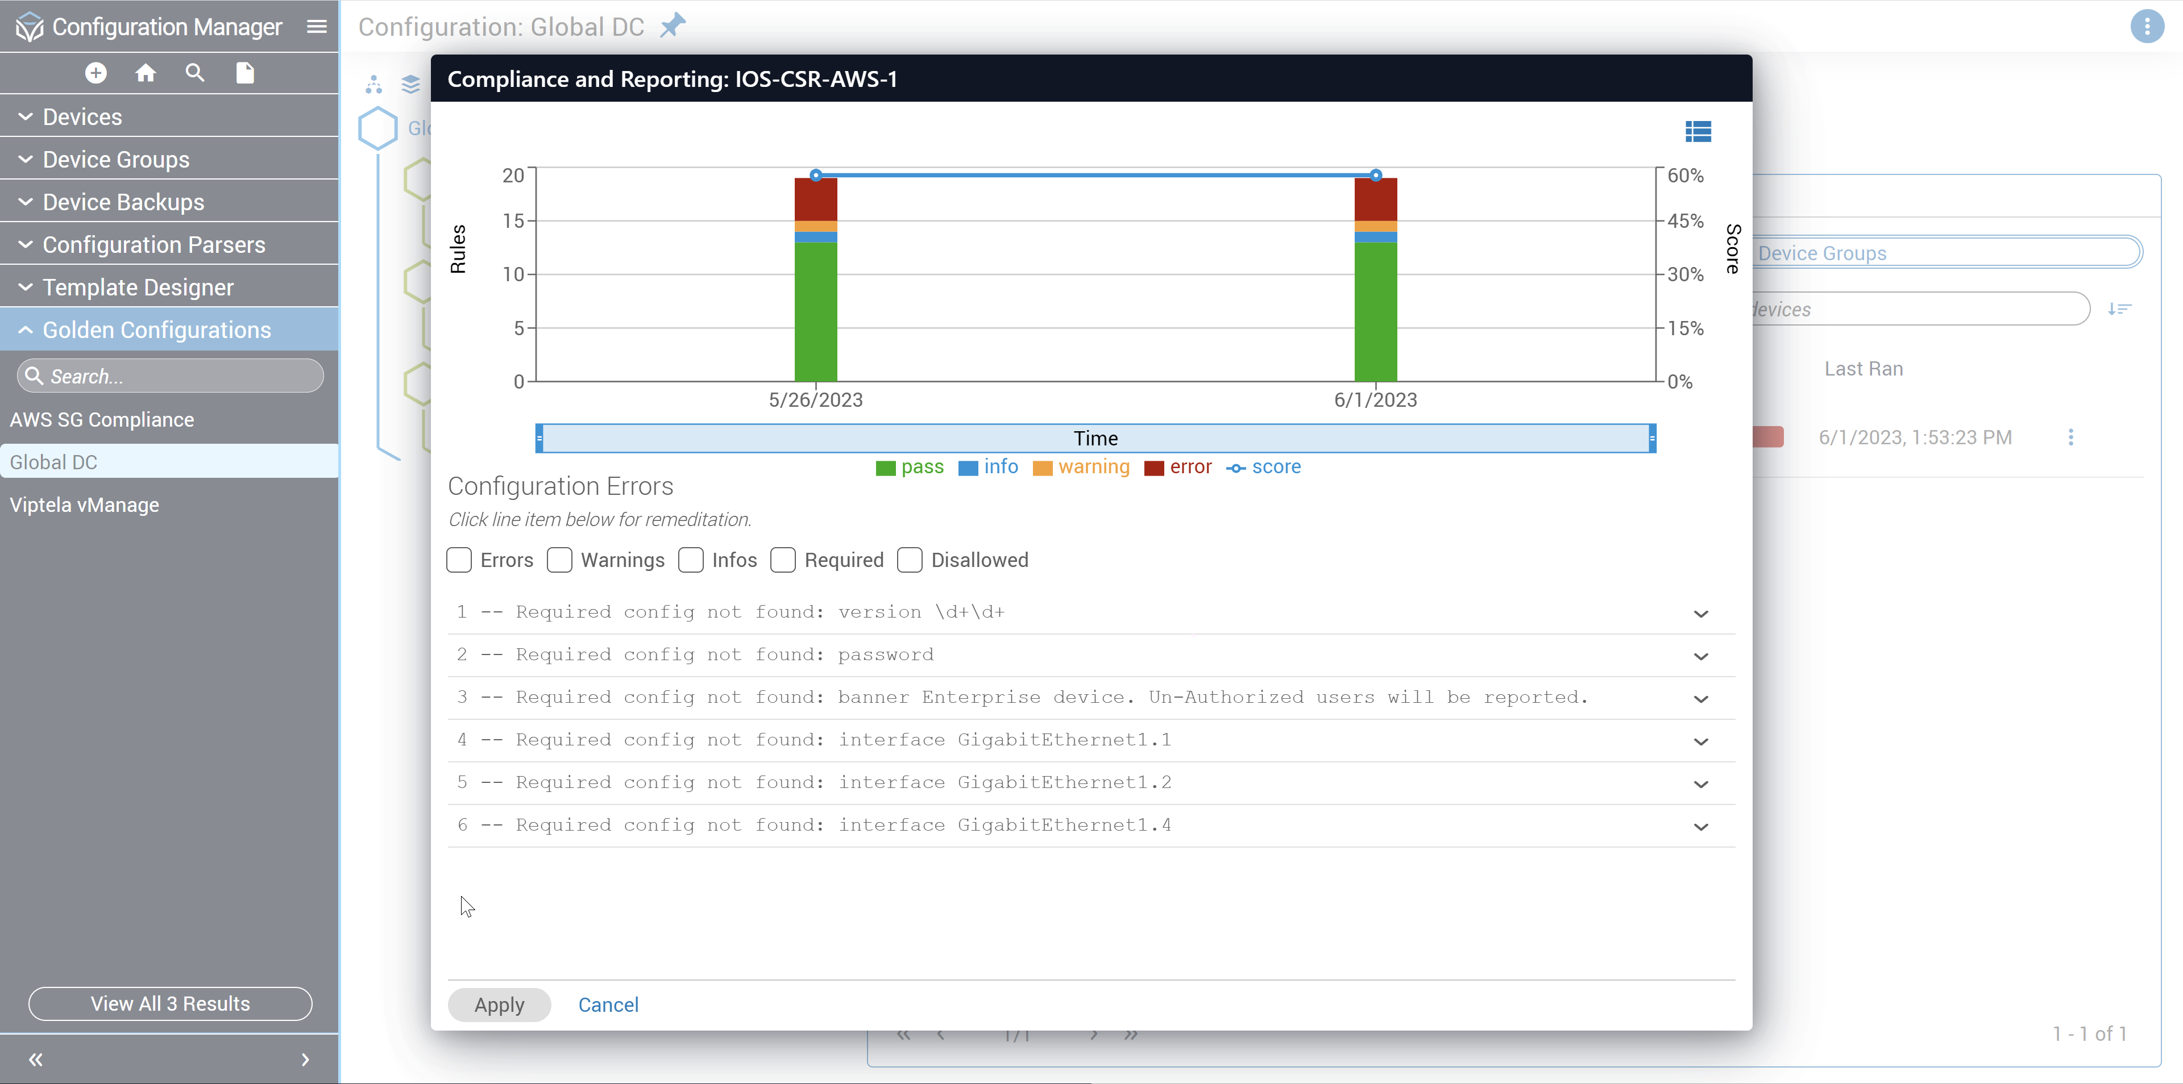
Task: Click the sidebar Search input field
Action: coord(178,376)
